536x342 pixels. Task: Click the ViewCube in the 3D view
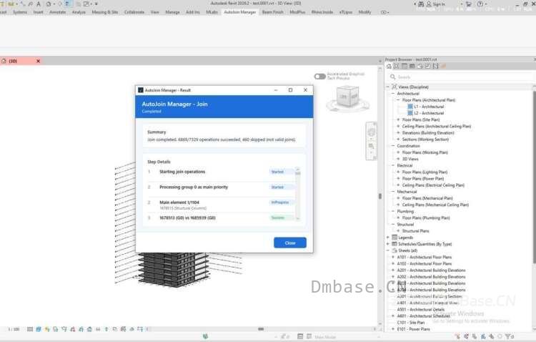(347, 97)
